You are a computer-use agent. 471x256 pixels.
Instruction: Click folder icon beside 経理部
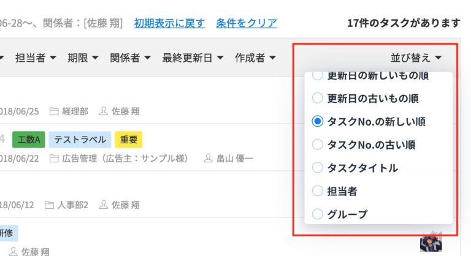click(54, 111)
